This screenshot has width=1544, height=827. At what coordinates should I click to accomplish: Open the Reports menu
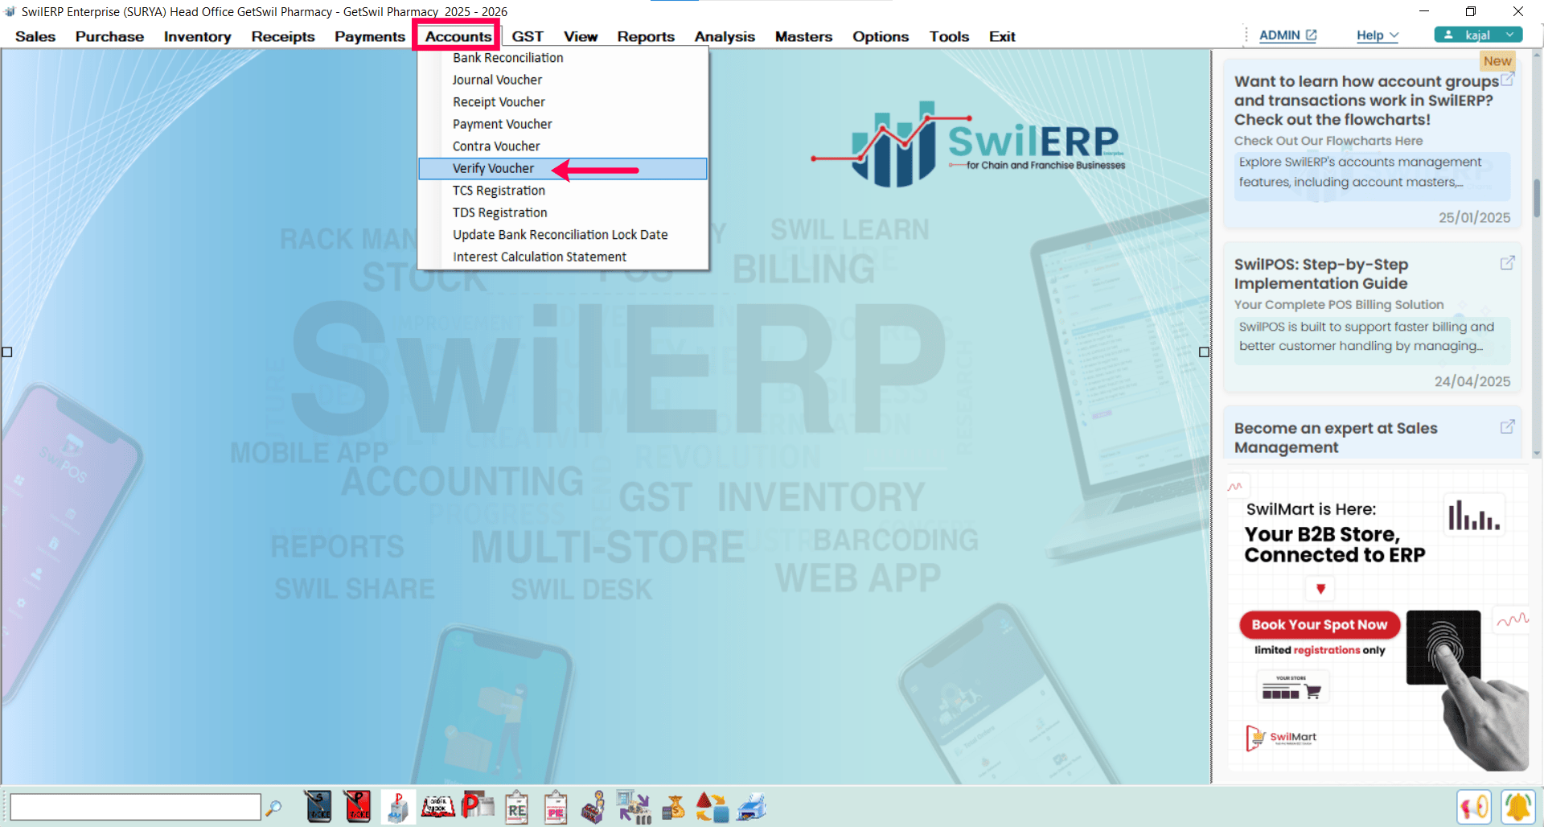click(x=646, y=37)
